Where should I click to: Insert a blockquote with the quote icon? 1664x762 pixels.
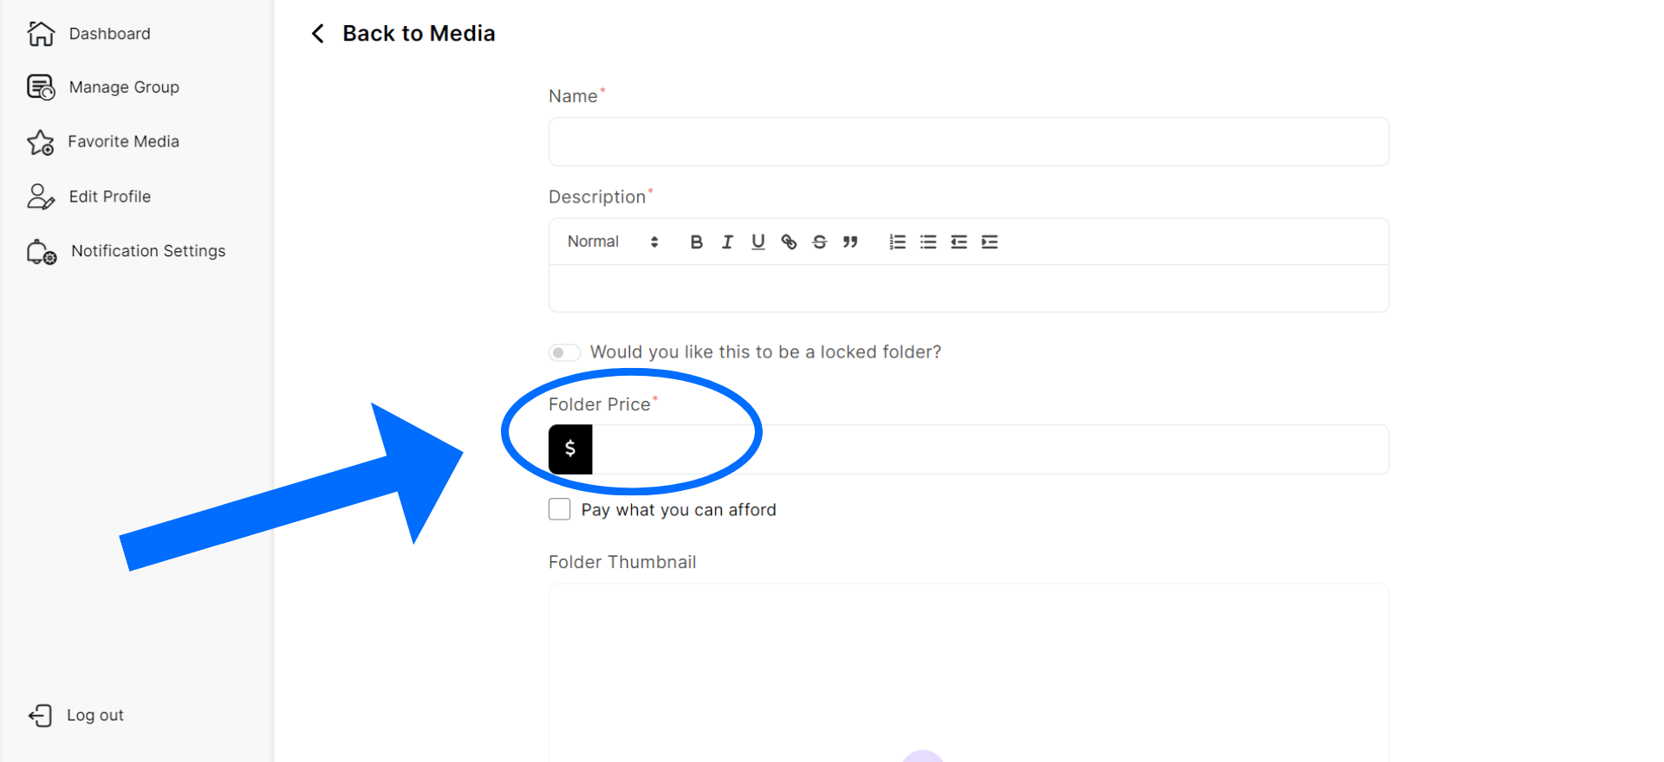[x=850, y=242]
